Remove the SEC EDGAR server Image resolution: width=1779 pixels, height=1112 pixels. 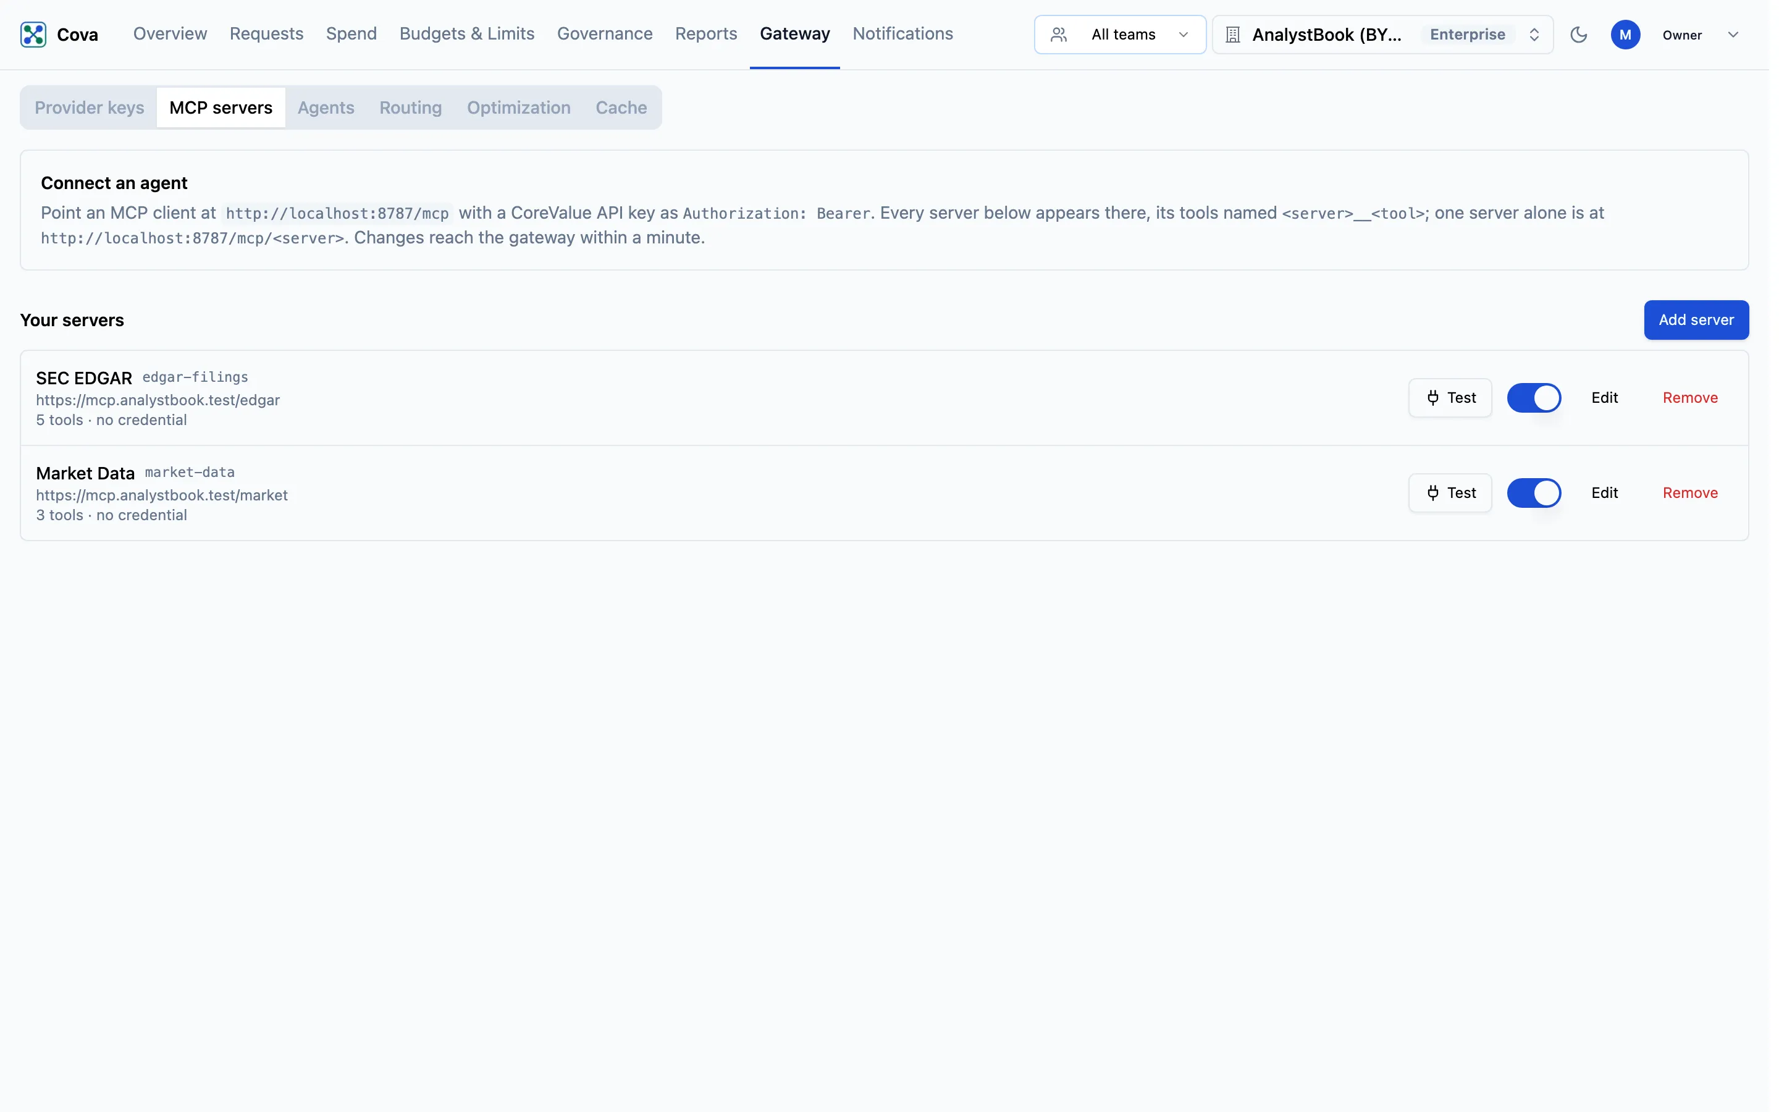pos(1690,398)
